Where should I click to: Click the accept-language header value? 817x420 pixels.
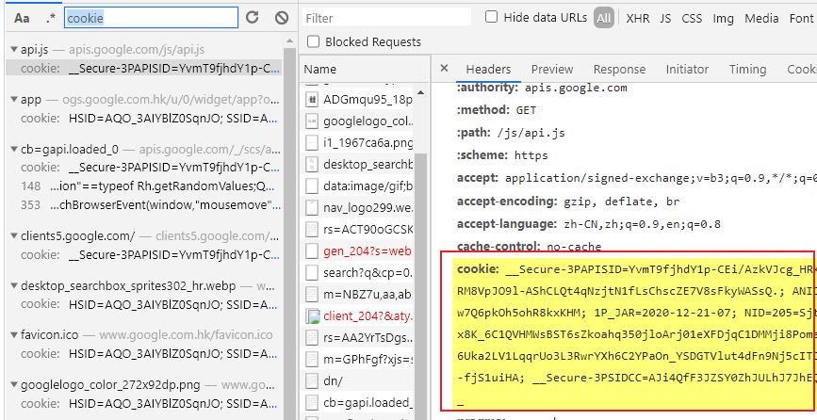(x=642, y=224)
